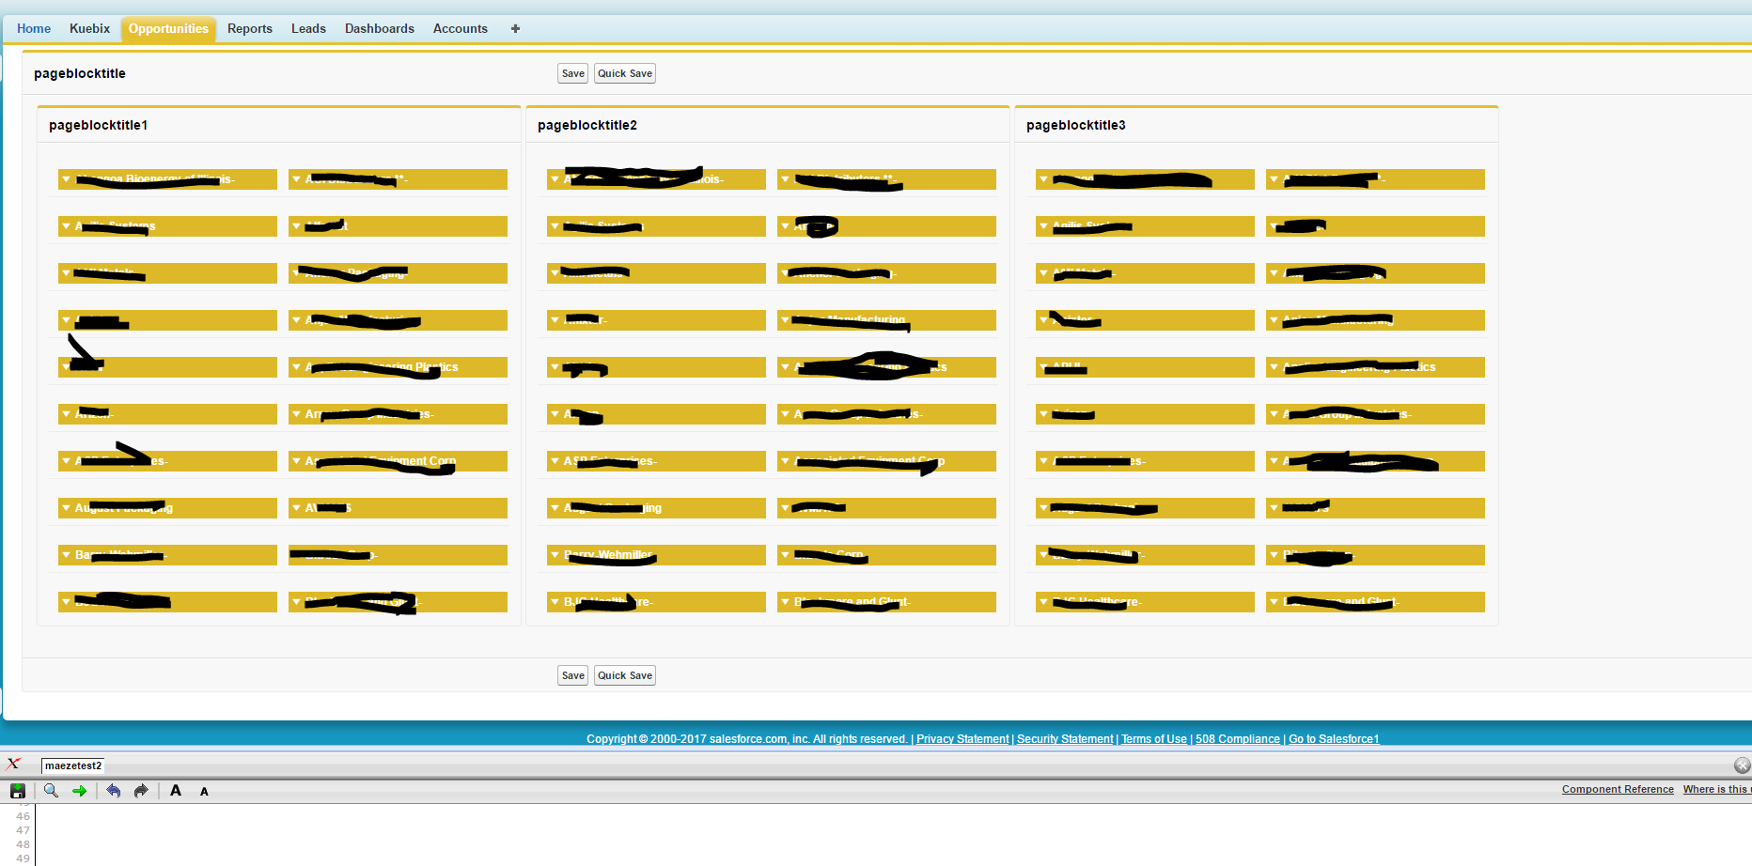Open the 508 Compliance link
The width and height of the screenshot is (1752, 866).
pyautogui.click(x=1238, y=739)
